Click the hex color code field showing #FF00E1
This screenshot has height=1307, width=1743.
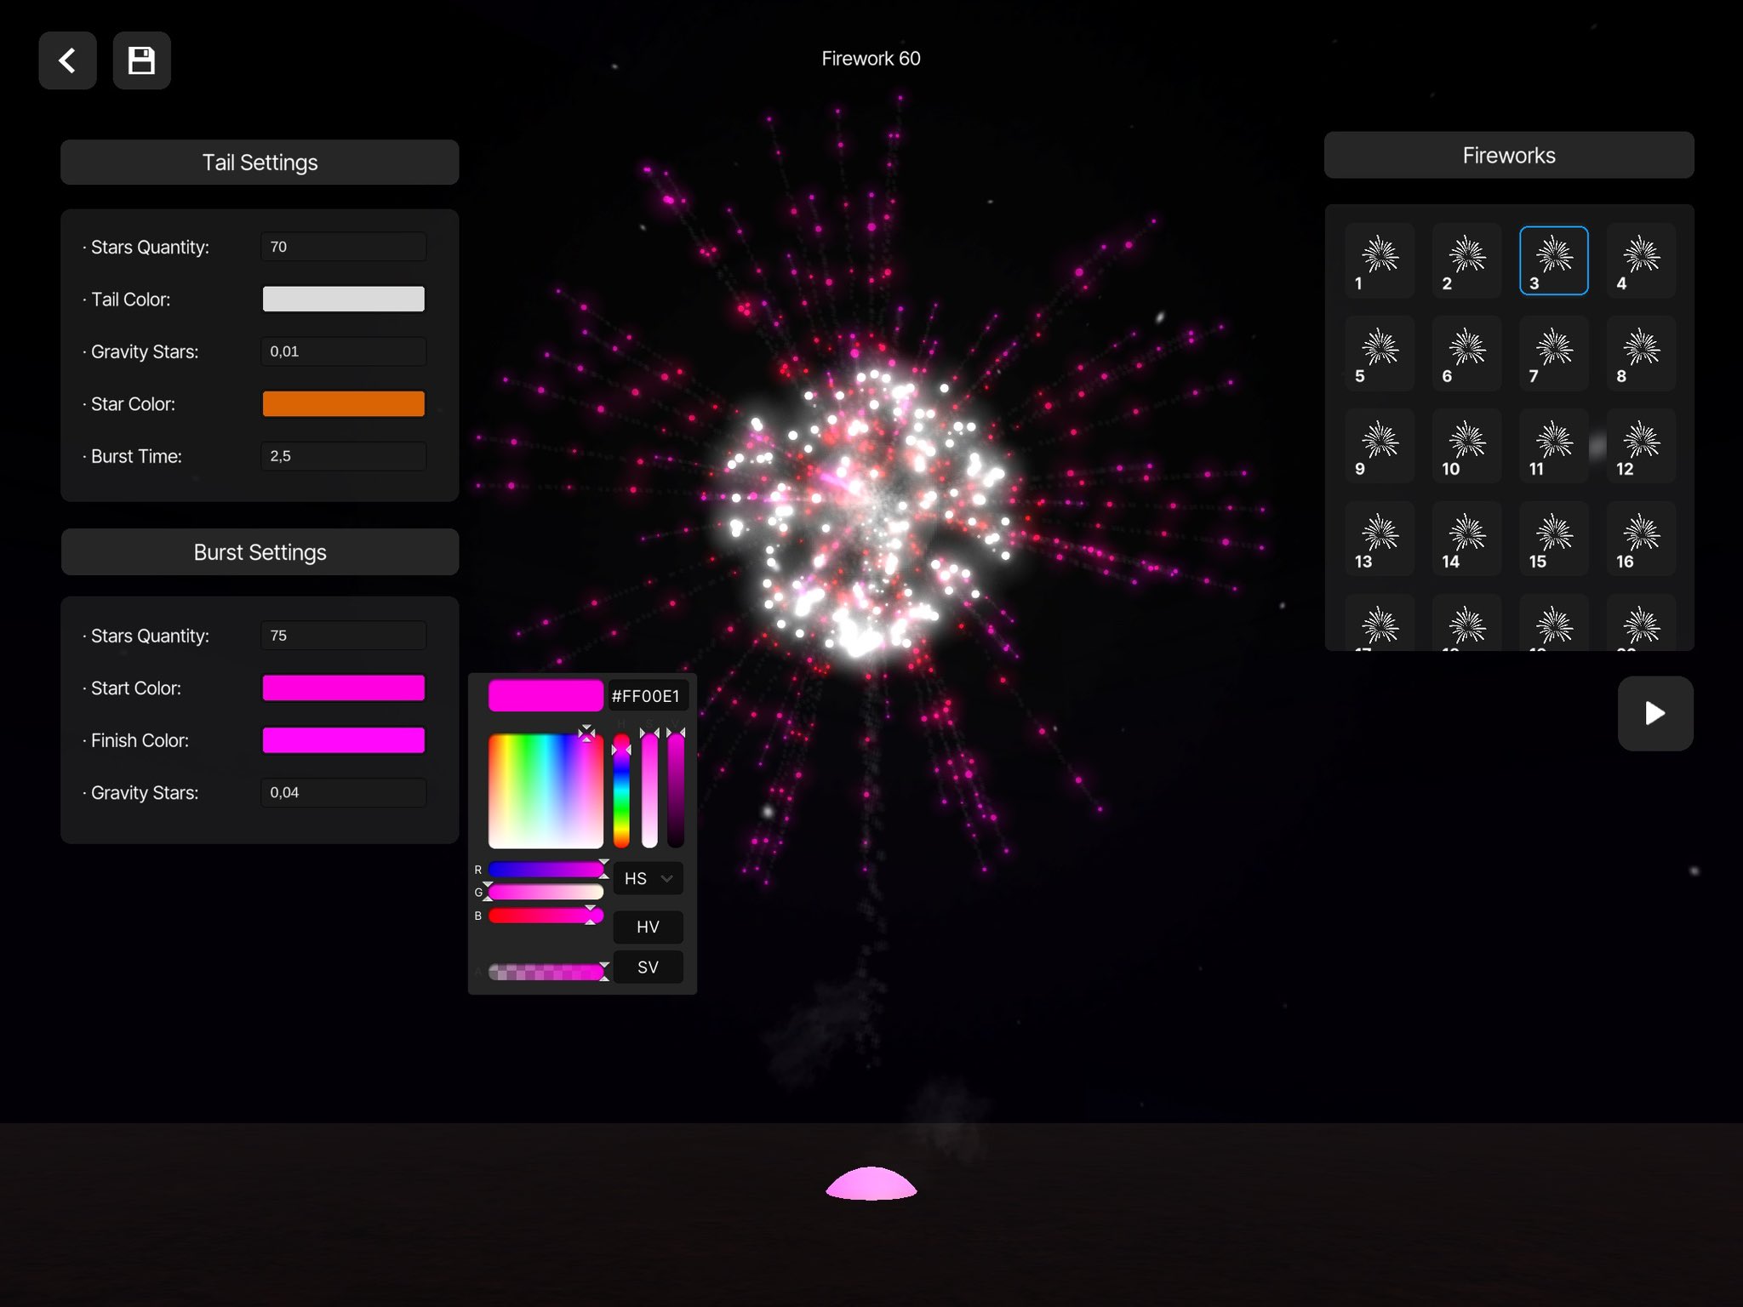(x=647, y=695)
